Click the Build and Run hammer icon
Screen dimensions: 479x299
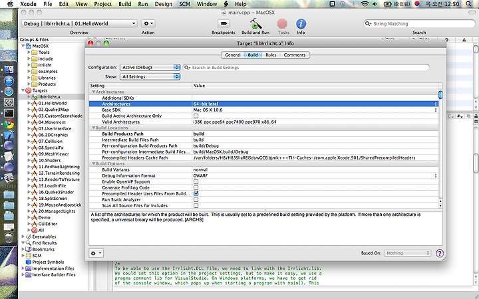[255, 23]
